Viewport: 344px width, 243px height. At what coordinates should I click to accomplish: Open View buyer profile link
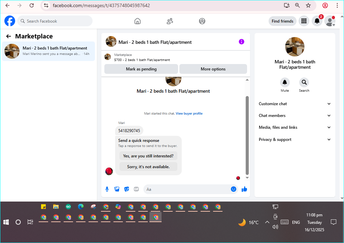tap(189, 114)
